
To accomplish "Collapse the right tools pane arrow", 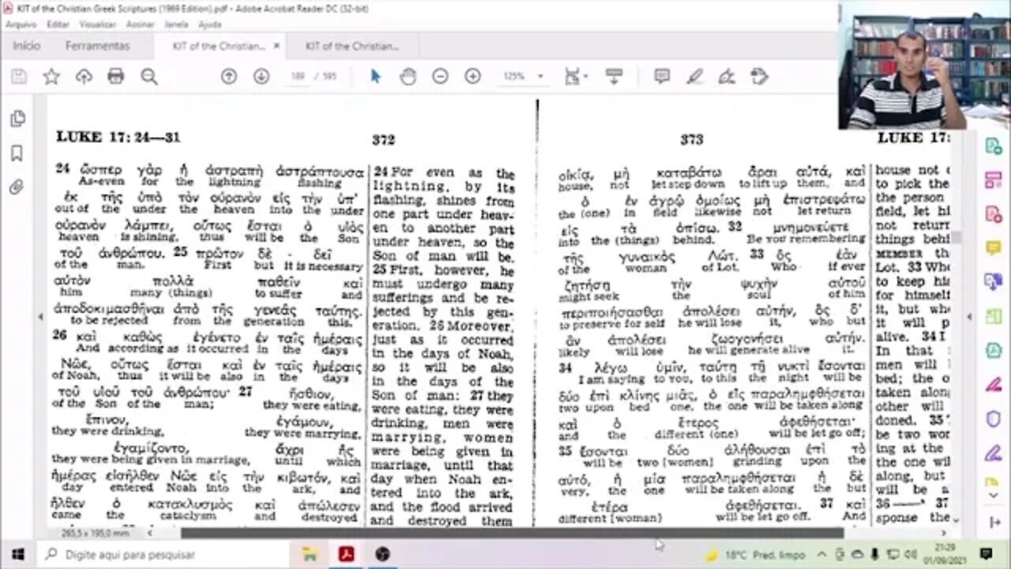I will pos(969,317).
